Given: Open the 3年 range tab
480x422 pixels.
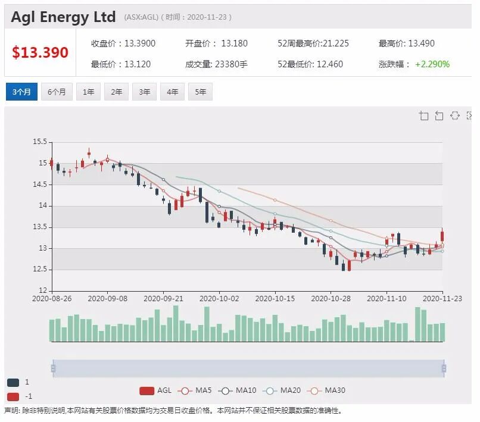Looking at the screenshot, I should 145,92.
